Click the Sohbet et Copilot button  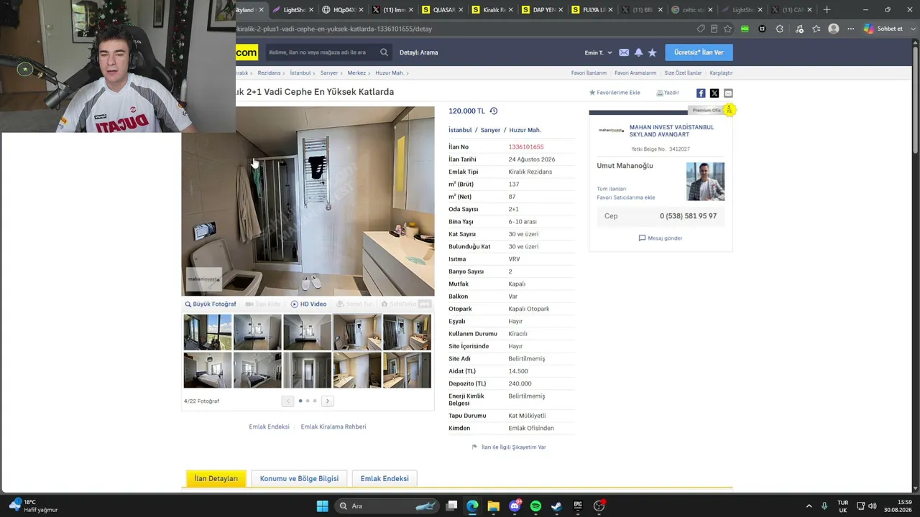(883, 29)
